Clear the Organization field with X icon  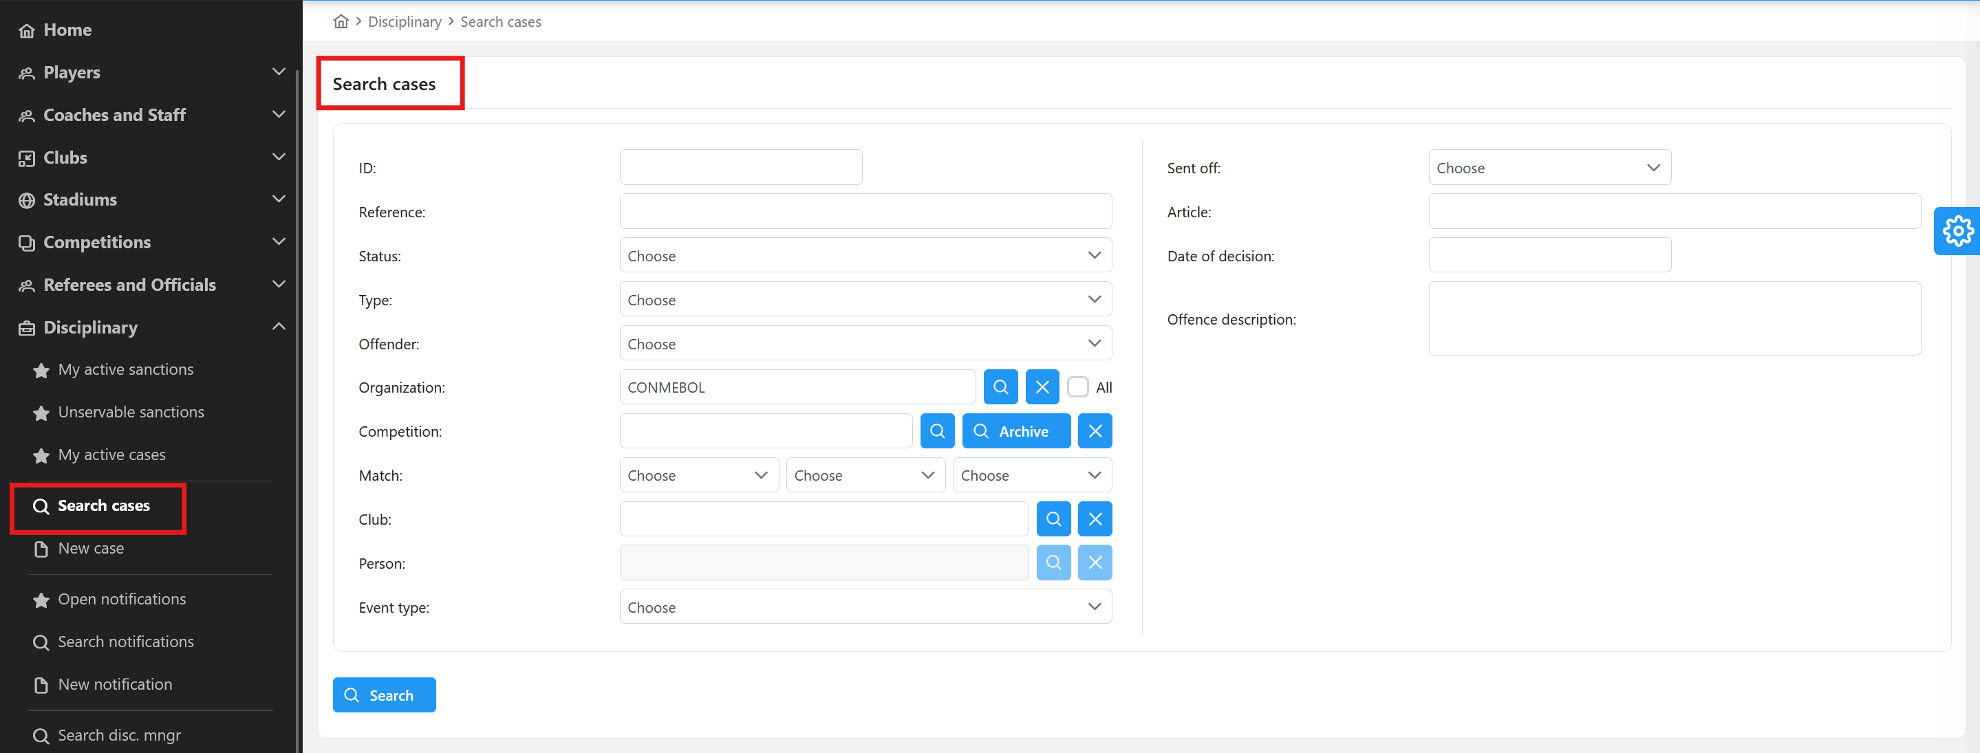click(x=1042, y=387)
